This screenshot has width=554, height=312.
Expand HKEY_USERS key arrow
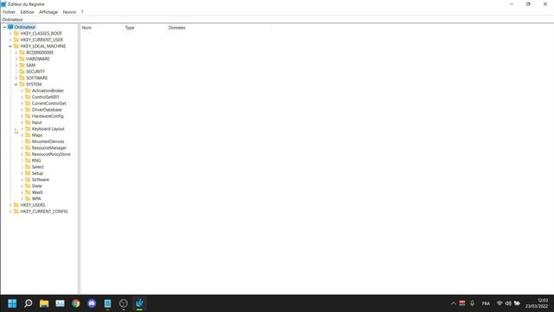pyautogui.click(x=10, y=205)
